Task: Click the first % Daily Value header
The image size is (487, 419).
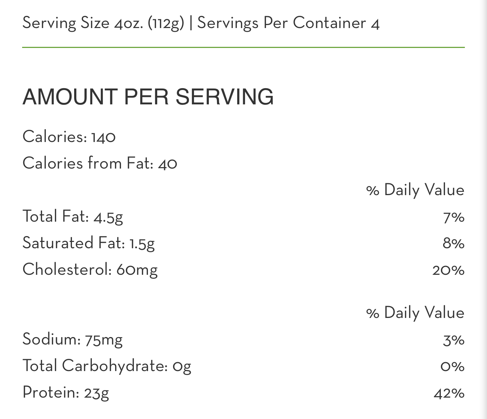Action: tap(415, 190)
